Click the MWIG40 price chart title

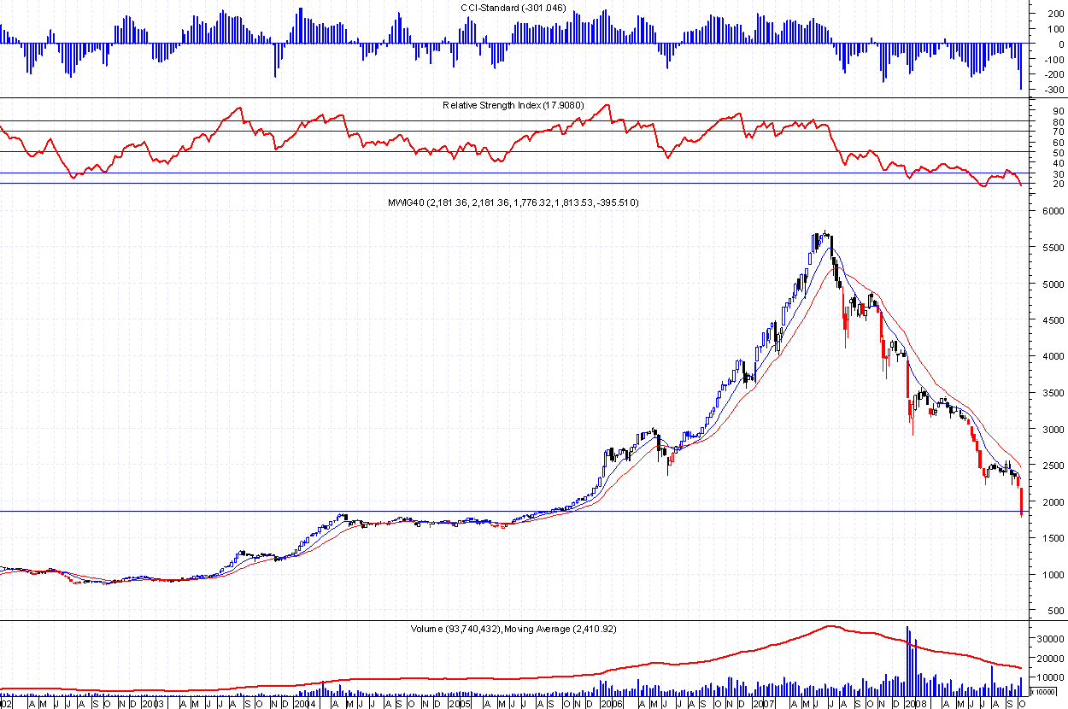515,202
